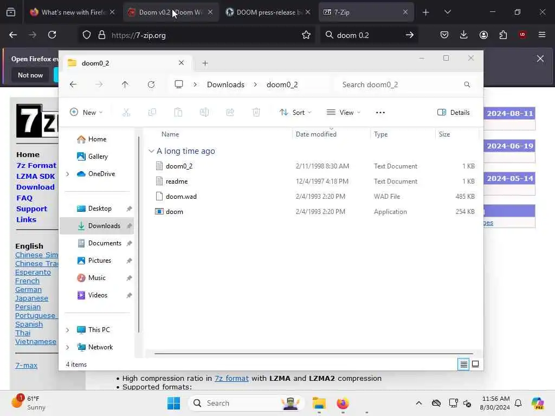Image resolution: width=555 pixels, height=416 pixels.
Task: Open the New dropdown in Explorer
Action: pyautogui.click(x=86, y=113)
